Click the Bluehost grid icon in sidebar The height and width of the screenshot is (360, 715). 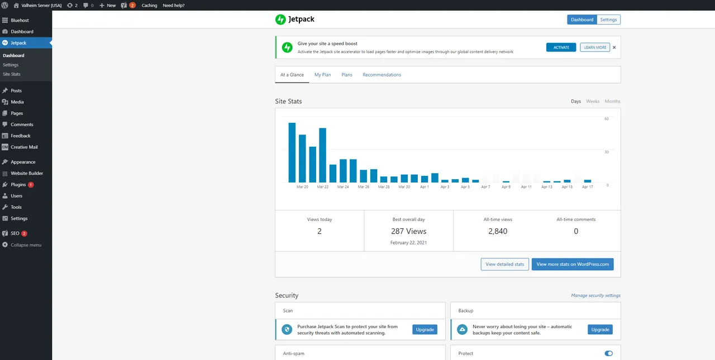[x=5, y=20]
